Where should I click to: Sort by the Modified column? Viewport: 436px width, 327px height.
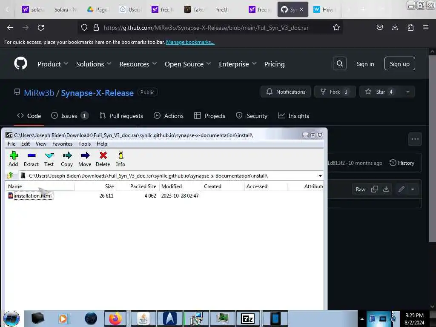[x=181, y=186]
